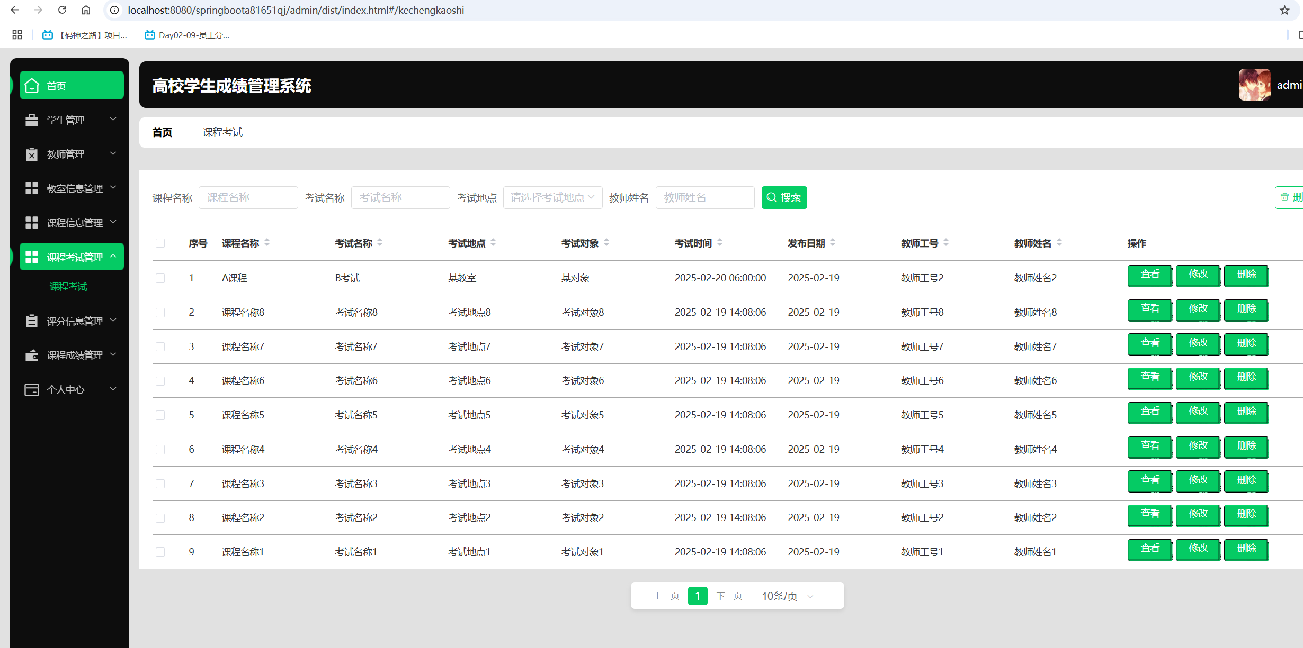Viewport: 1303px width, 648px height.
Task: Open 学生管理 menu label
Action: coord(66,120)
